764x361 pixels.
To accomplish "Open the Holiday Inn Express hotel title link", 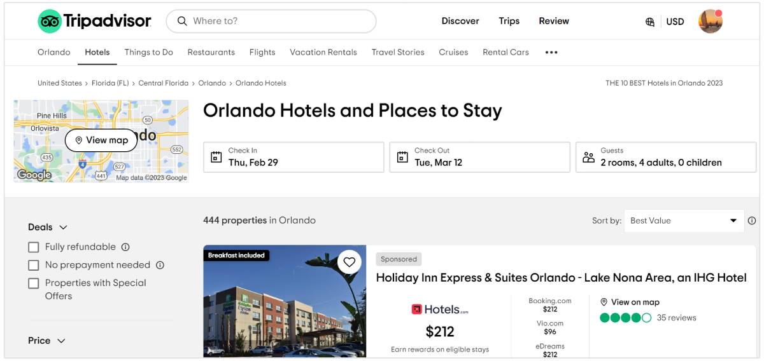I will [561, 277].
